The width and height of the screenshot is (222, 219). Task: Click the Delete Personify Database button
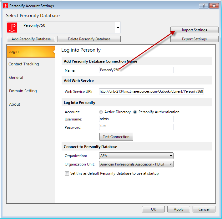coord(89,39)
